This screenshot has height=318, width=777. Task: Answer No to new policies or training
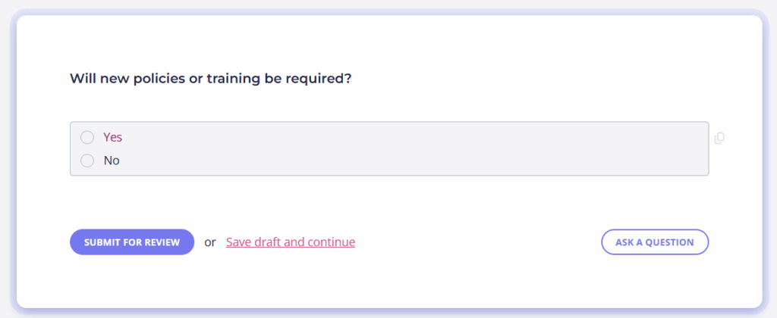point(87,161)
